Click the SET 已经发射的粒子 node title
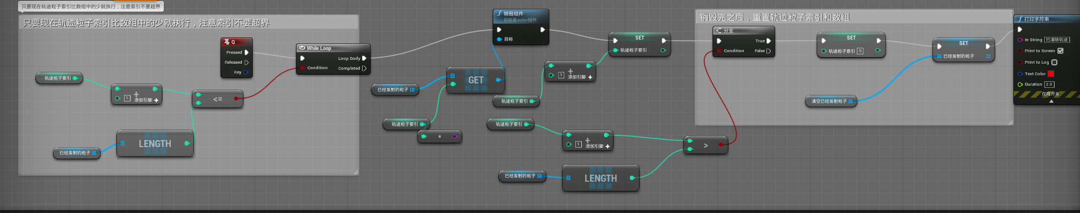 pyautogui.click(x=964, y=43)
